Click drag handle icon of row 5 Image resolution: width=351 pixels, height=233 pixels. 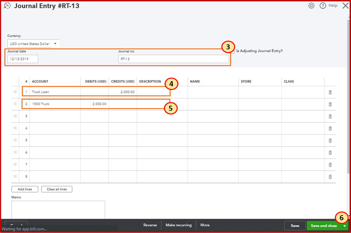tap(15, 140)
